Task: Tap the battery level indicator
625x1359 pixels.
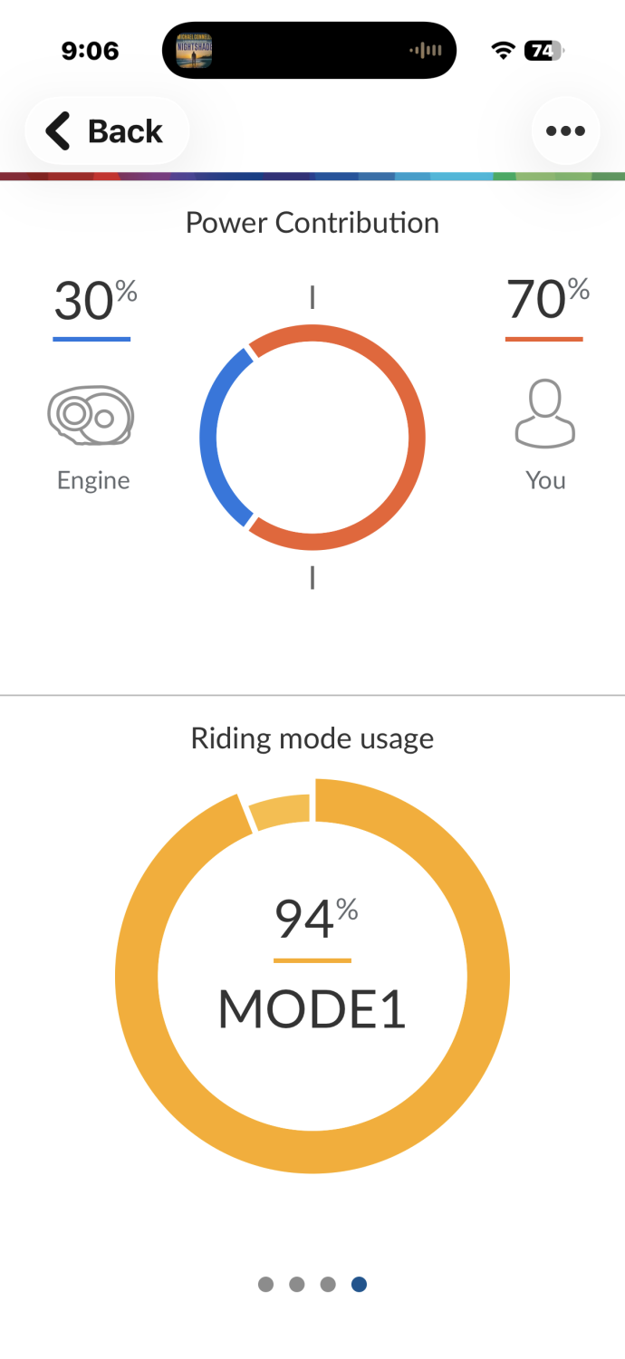Action: [x=543, y=51]
